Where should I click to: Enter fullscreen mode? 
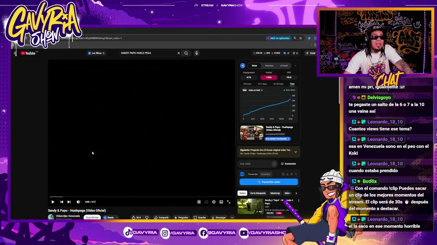coord(229,202)
